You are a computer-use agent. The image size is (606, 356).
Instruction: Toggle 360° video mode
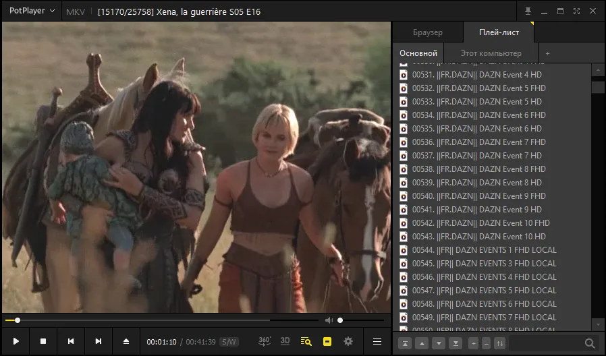click(x=265, y=341)
